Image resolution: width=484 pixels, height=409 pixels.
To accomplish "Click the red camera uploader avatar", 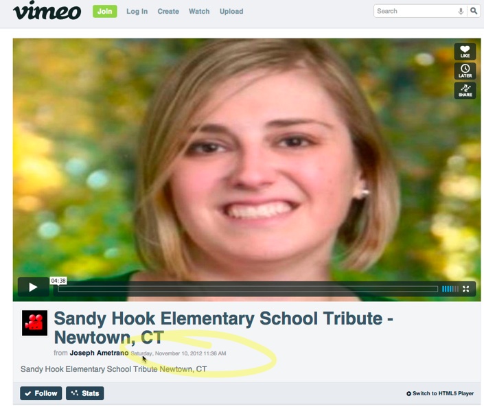I will pos(34,323).
